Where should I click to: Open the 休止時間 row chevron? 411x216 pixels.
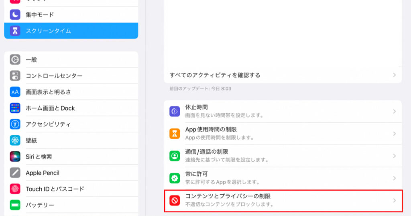coord(394,111)
